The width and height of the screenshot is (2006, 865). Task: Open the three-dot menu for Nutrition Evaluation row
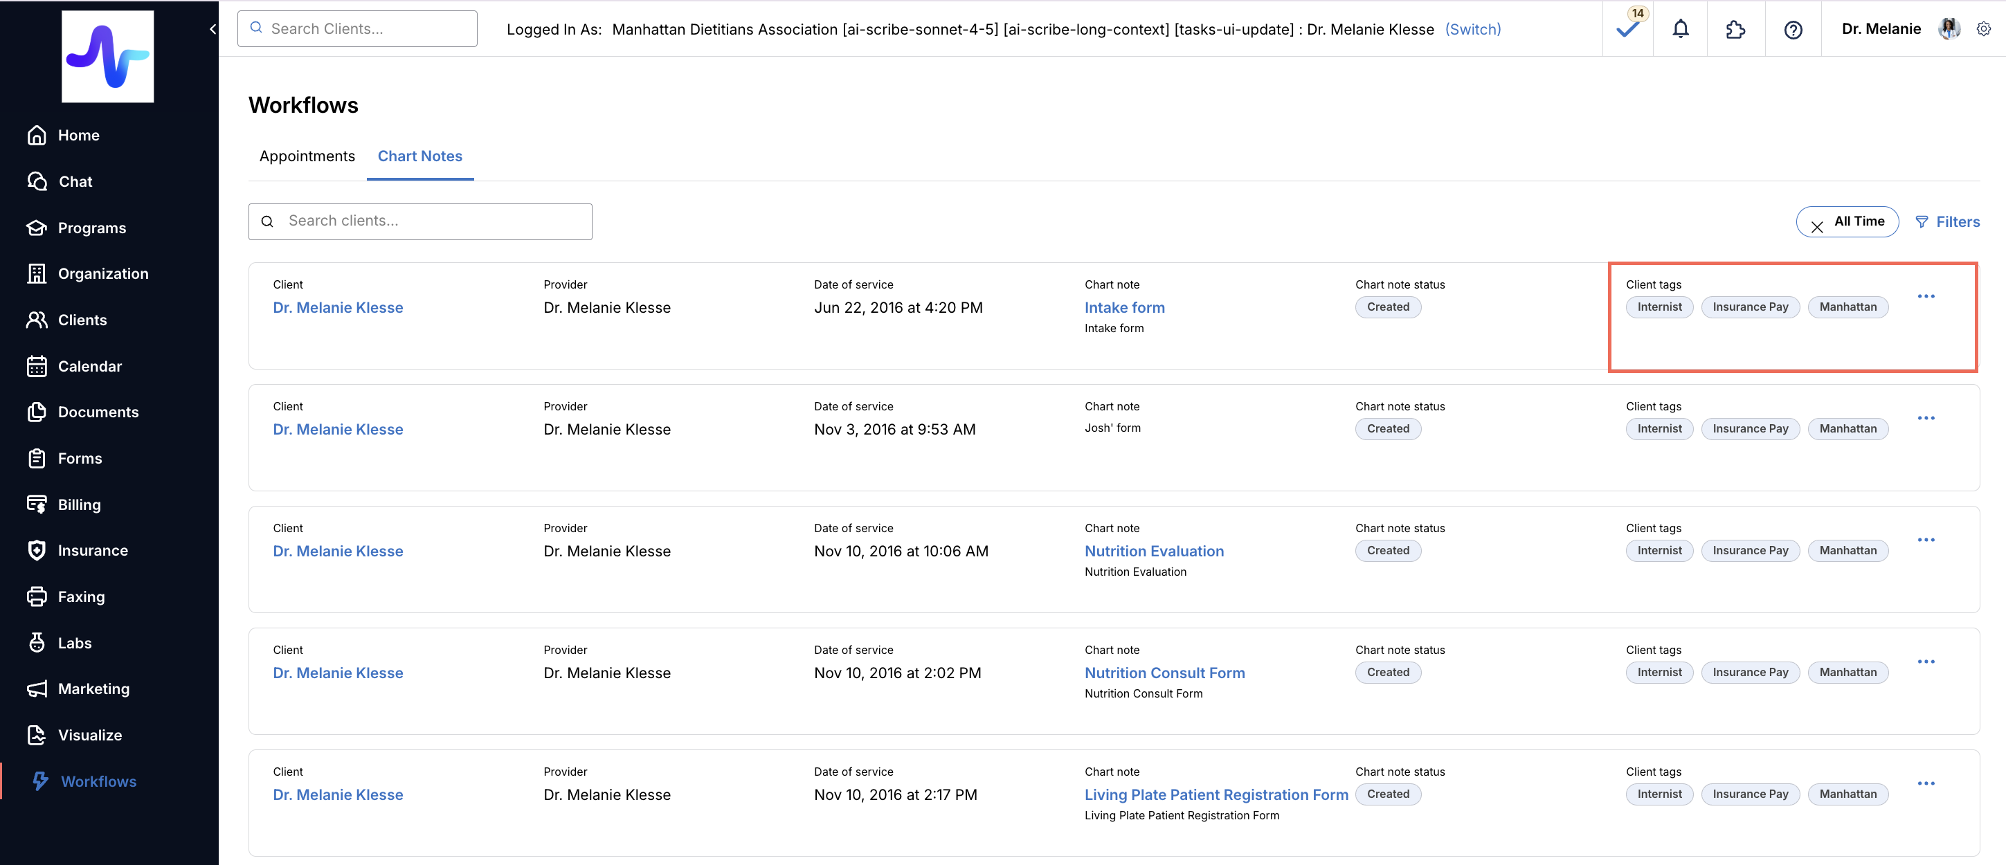pyautogui.click(x=1926, y=540)
